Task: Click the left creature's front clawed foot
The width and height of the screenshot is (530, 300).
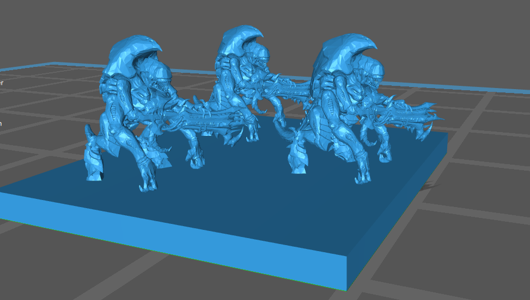Action: pyautogui.click(x=149, y=184)
